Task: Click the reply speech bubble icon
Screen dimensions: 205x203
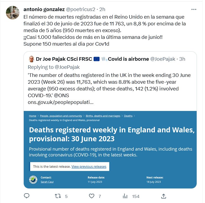Action: [27, 196]
